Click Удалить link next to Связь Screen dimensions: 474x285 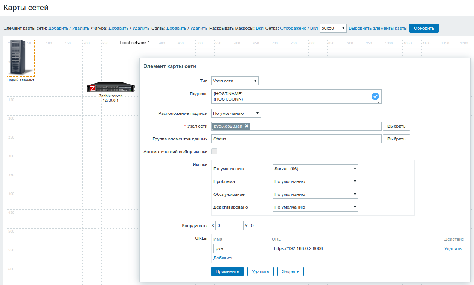pyautogui.click(x=199, y=28)
